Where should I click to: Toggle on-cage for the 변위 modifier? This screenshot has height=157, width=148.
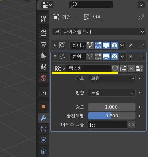[x=90, y=56]
